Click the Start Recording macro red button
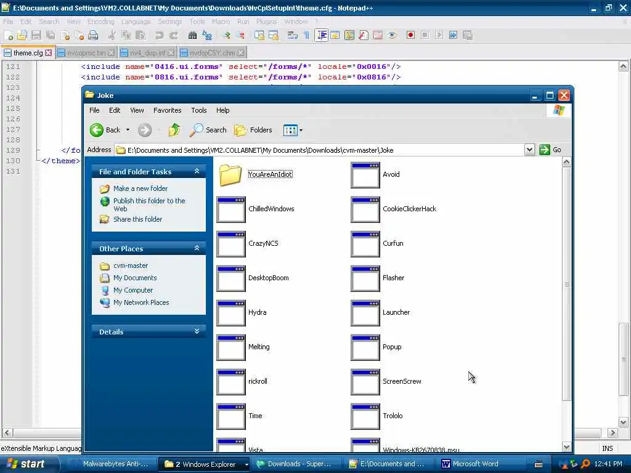 tap(410, 35)
